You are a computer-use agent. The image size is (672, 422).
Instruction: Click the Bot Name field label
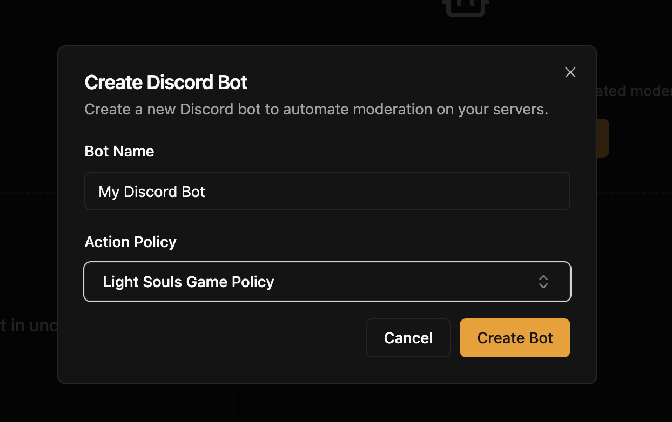pyautogui.click(x=119, y=151)
